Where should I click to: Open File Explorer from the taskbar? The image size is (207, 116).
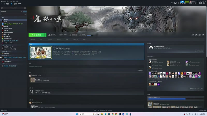click(x=102, y=114)
